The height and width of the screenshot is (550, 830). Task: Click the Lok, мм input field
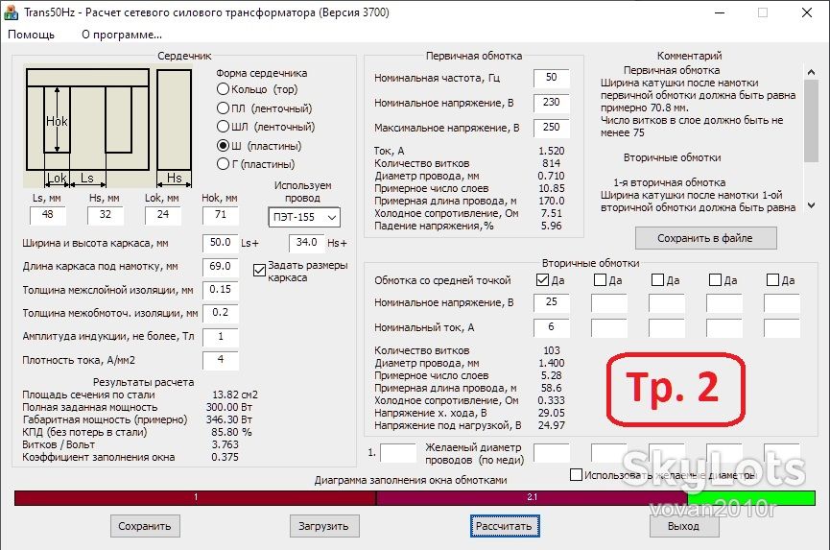pyautogui.click(x=163, y=215)
